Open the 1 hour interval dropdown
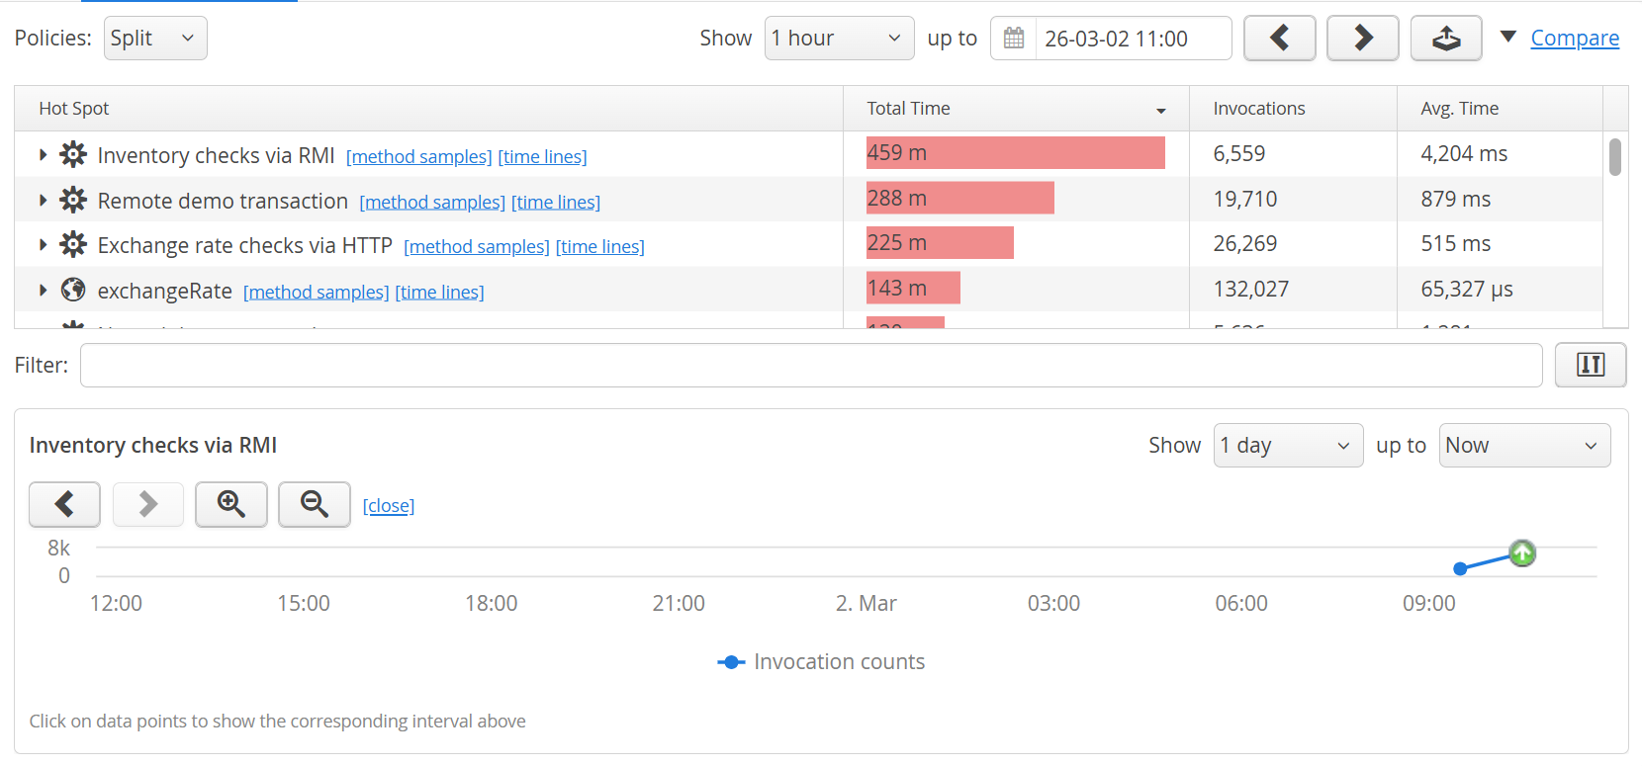This screenshot has height=766, width=1642. 839,39
